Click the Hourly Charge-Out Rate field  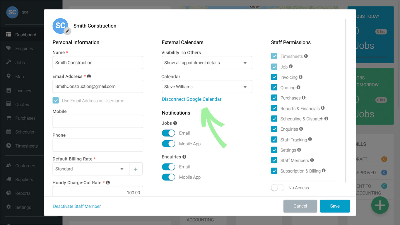click(98, 191)
